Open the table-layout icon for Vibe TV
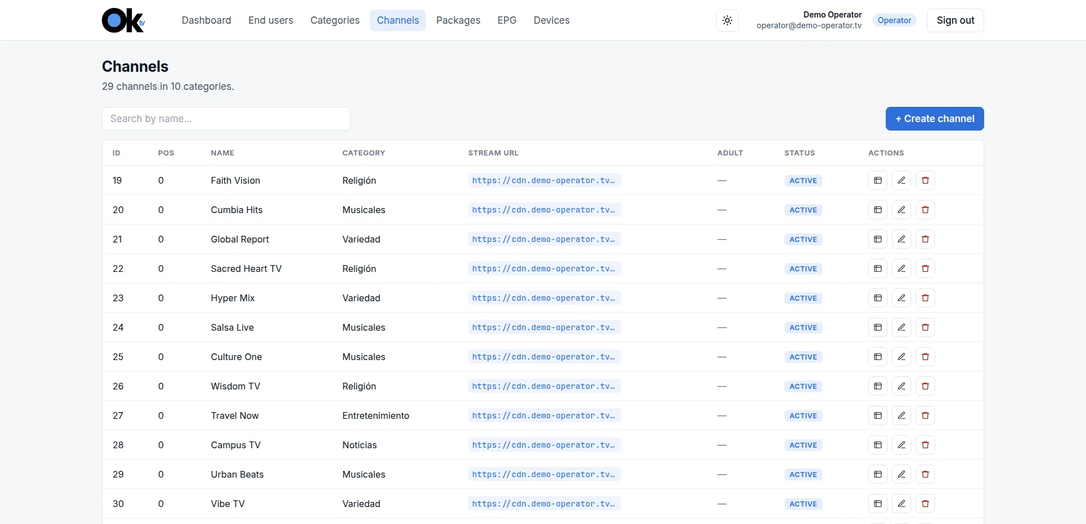 coord(878,504)
